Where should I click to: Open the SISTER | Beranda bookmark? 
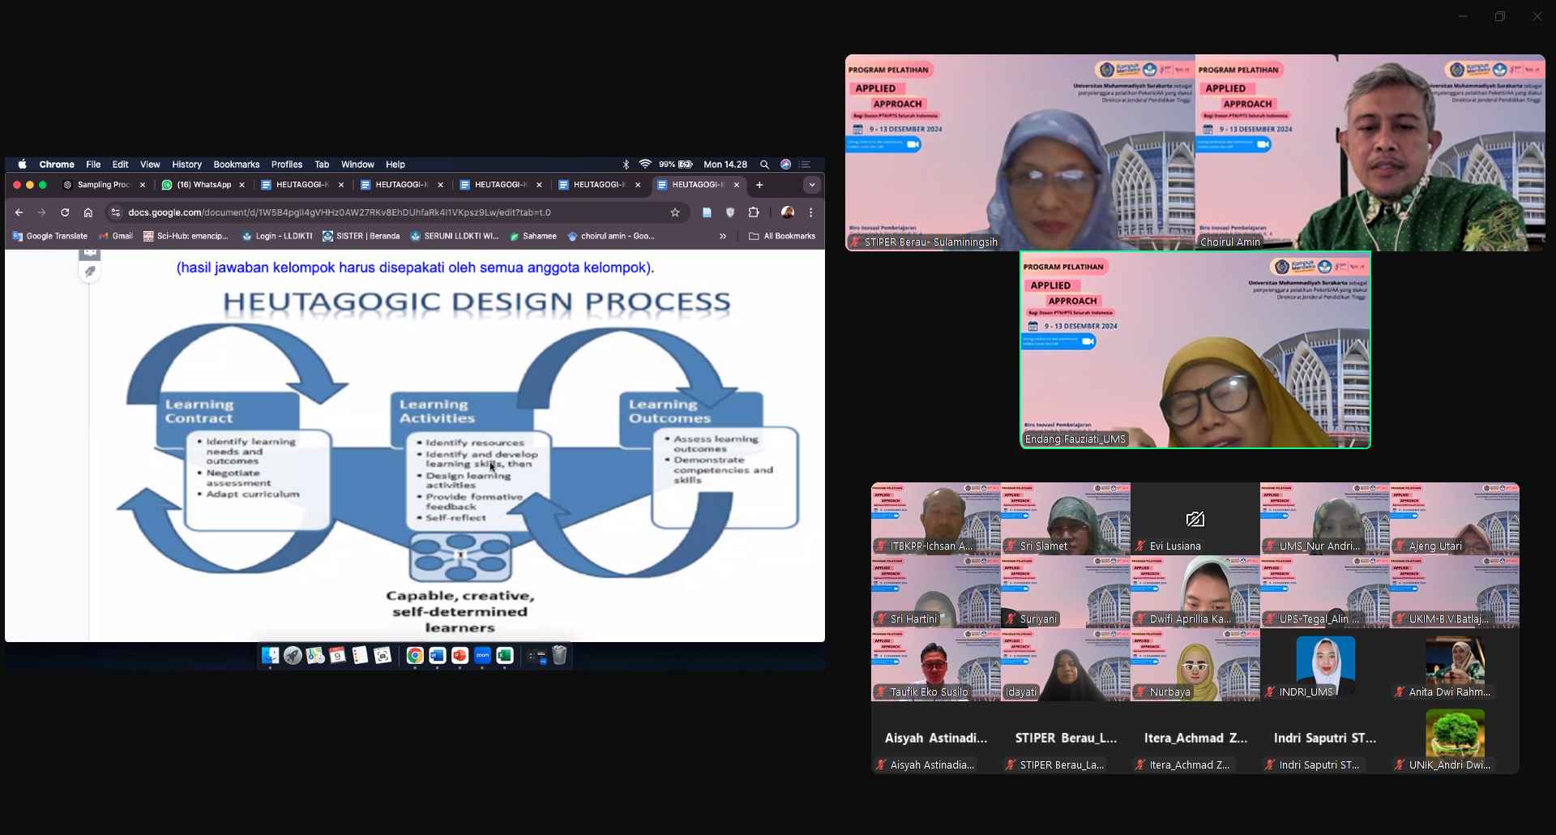pos(361,237)
